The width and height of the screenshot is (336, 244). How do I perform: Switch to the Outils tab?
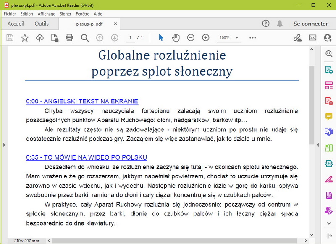click(42, 24)
